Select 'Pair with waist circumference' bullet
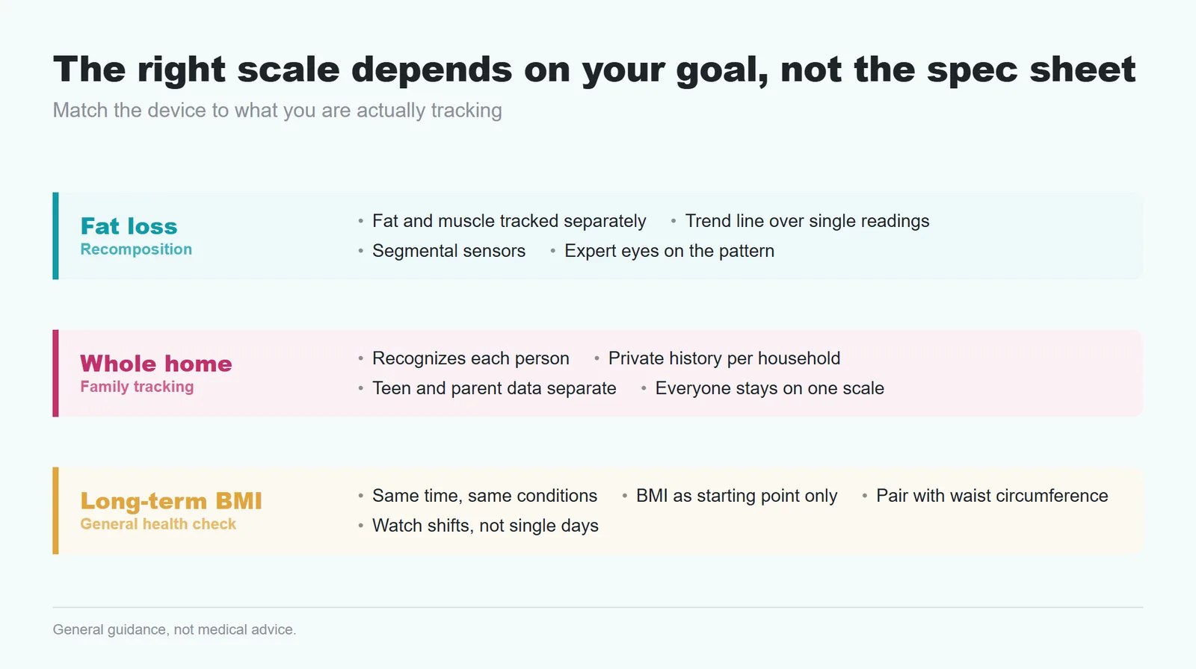The width and height of the screenshot is (1196, 669). [x=992, y=496]
